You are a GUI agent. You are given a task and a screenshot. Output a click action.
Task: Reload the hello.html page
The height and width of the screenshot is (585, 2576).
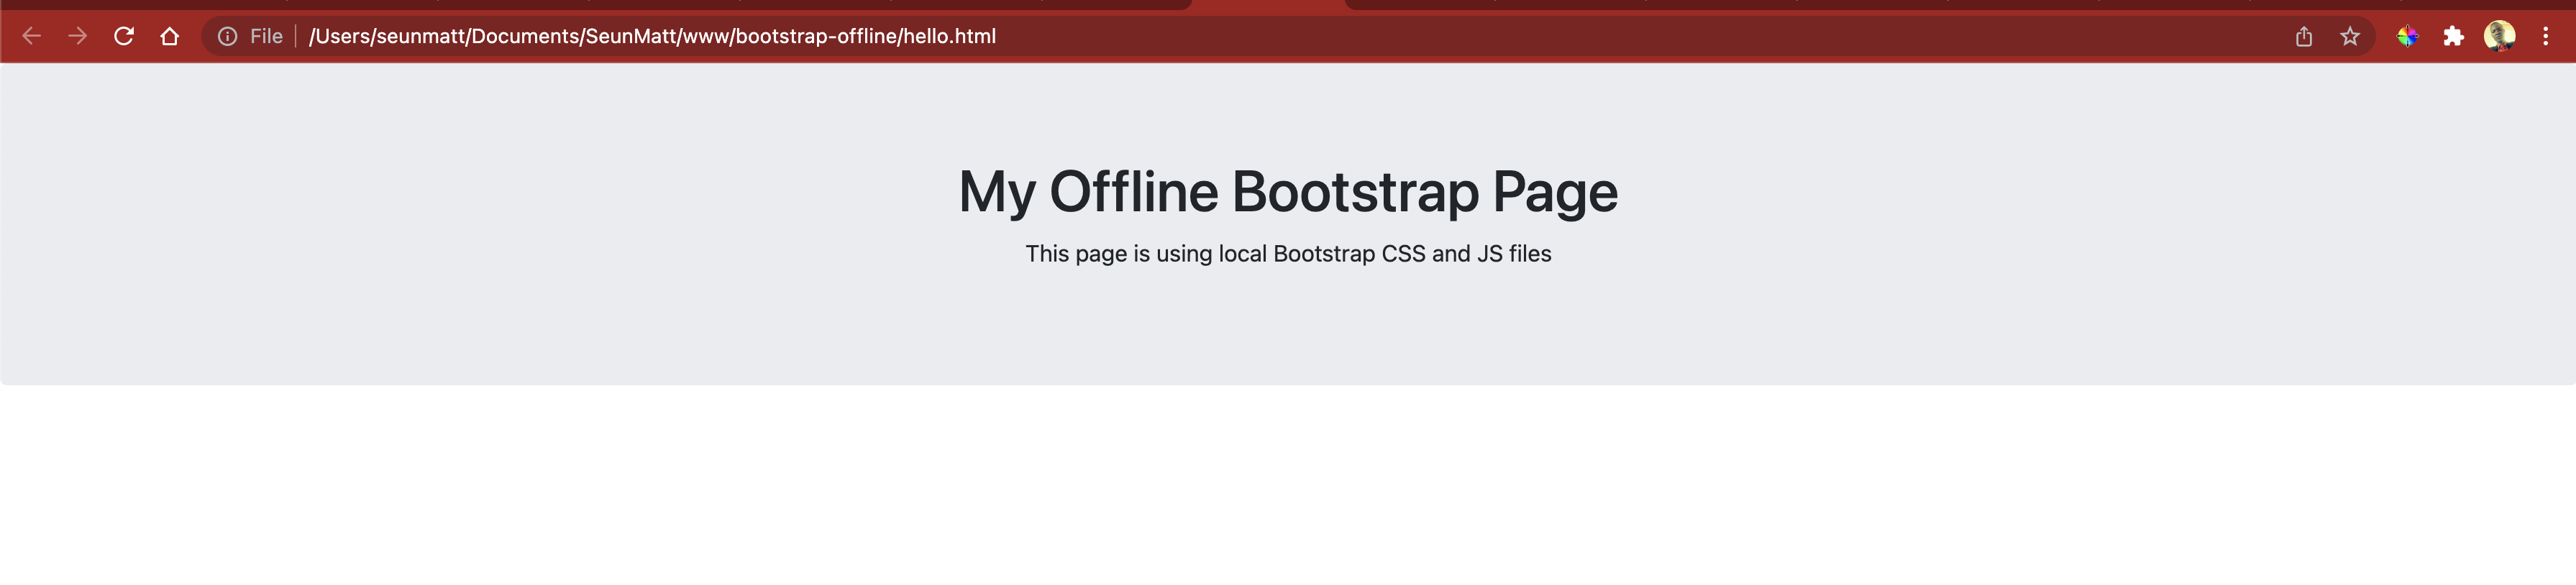tap(124, 36)
